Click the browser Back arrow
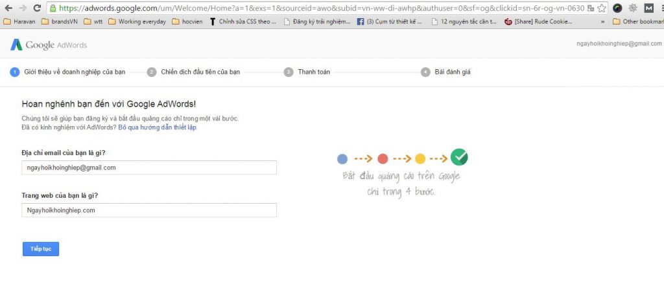This screenshot has height=291, width=664. click(x=8, y=8)
